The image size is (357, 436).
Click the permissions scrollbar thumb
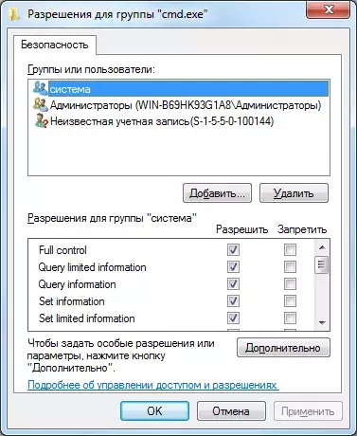[x=322, y=264]
